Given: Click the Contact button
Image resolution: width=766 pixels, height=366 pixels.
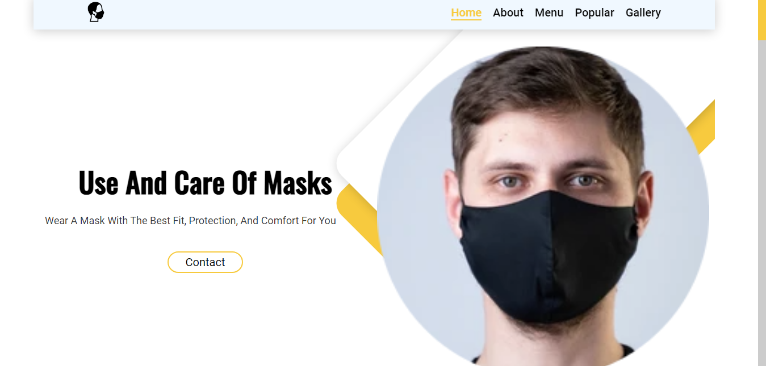Looking at the screenshot, I should point(205,262).
